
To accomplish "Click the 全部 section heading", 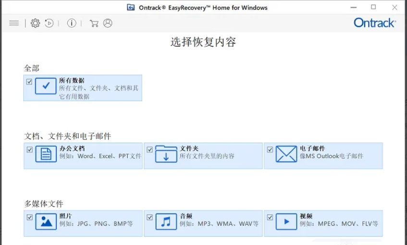I will [x=32, y=69].
